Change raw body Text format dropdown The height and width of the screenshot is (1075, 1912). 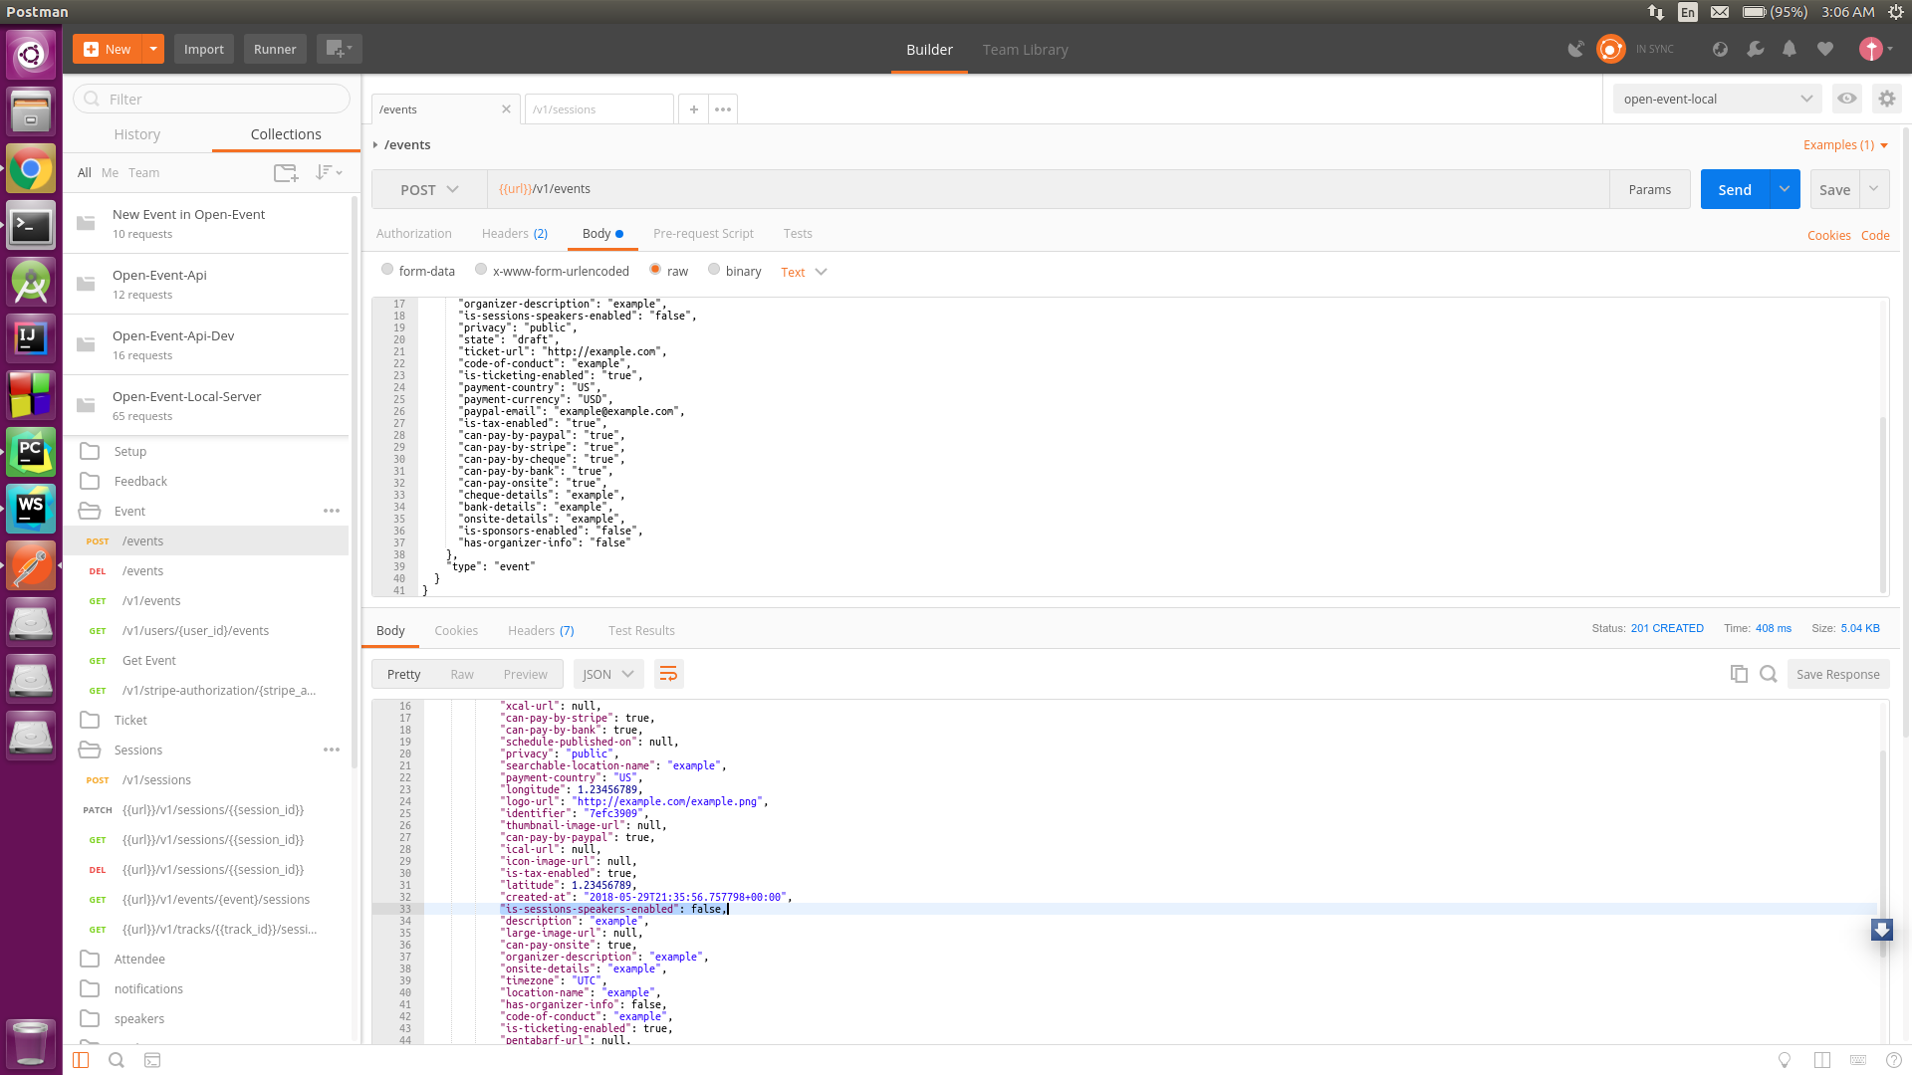804,272
